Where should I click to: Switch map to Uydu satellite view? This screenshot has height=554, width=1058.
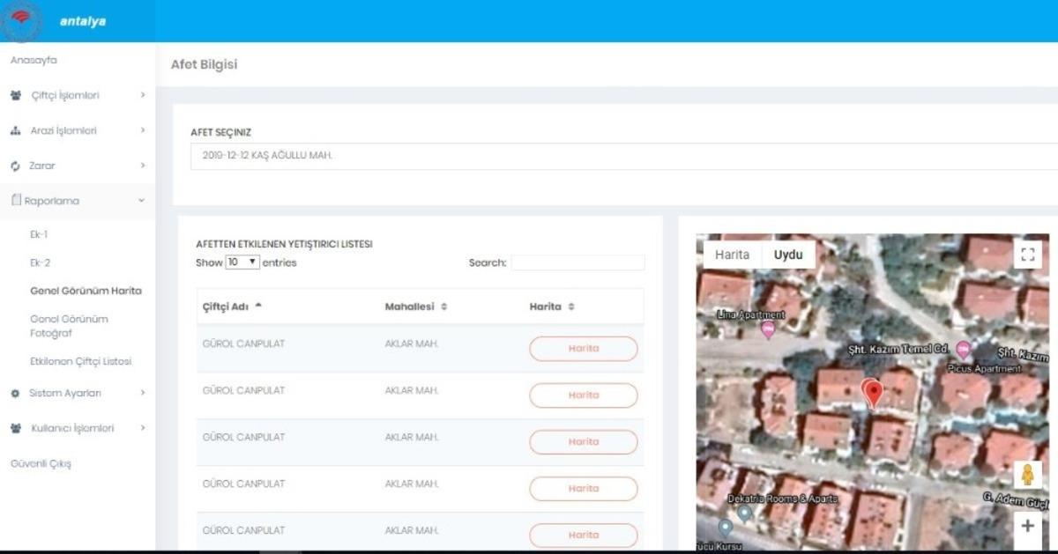tap(788, 255)
